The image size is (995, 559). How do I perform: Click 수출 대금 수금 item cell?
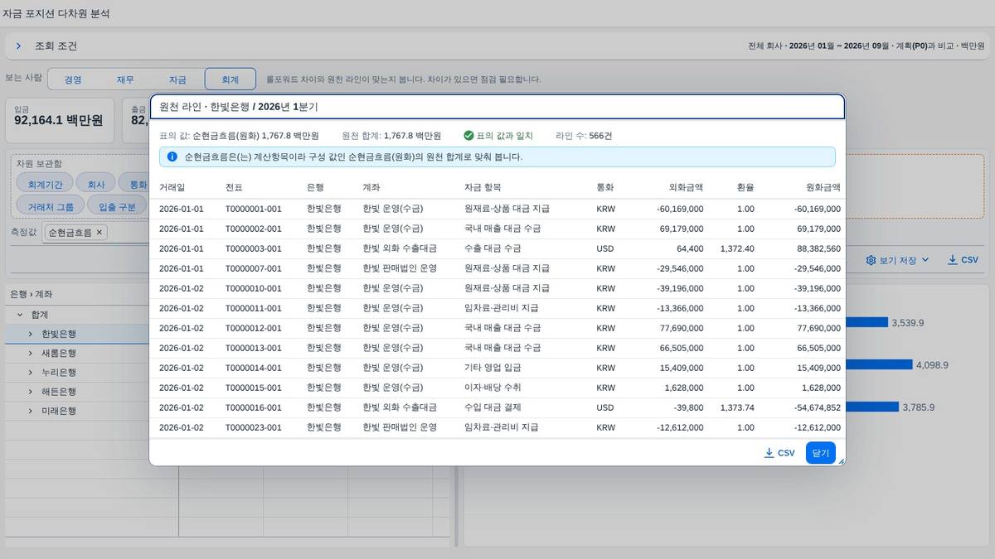pos(493,248)
